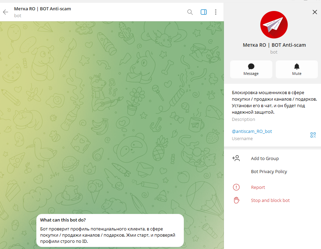The width and height of the screenshot is (321, 249).
Task: Open search in this chat
Action: pos(190,12)
